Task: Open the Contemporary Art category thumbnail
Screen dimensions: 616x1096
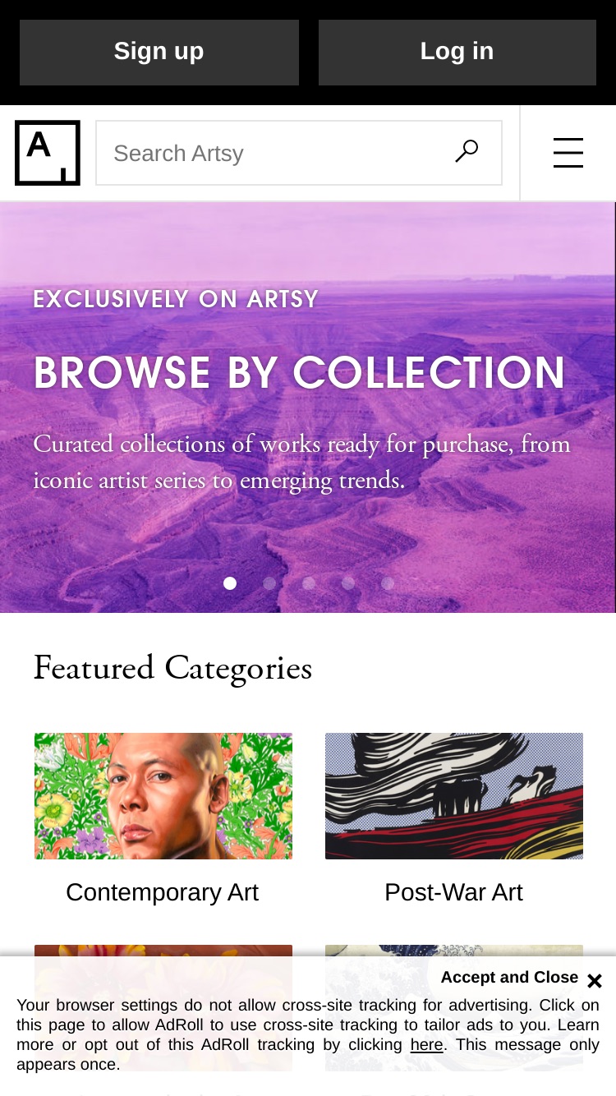Action: (163, 796)
